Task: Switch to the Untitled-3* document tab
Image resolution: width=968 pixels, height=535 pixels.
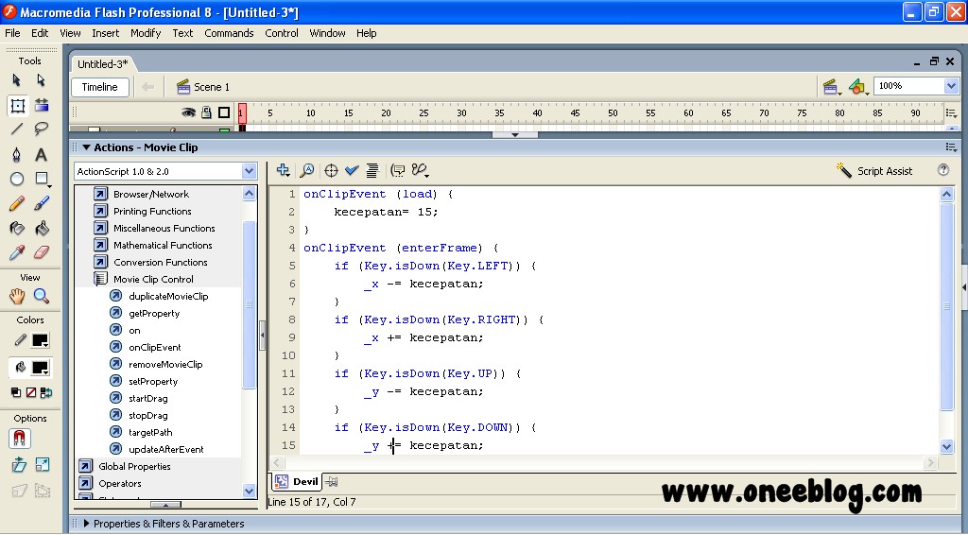Action: click(102, 64)
